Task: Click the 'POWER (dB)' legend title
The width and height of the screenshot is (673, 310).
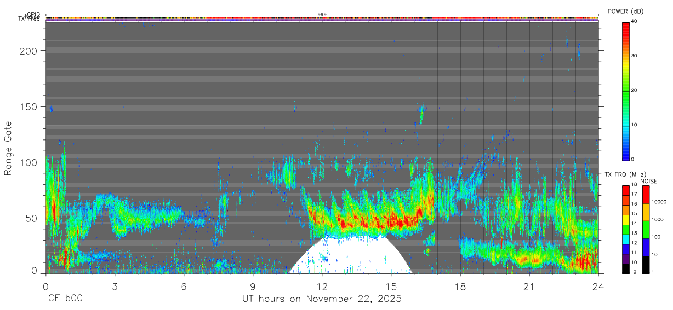Action: click(x=626, y=11)
